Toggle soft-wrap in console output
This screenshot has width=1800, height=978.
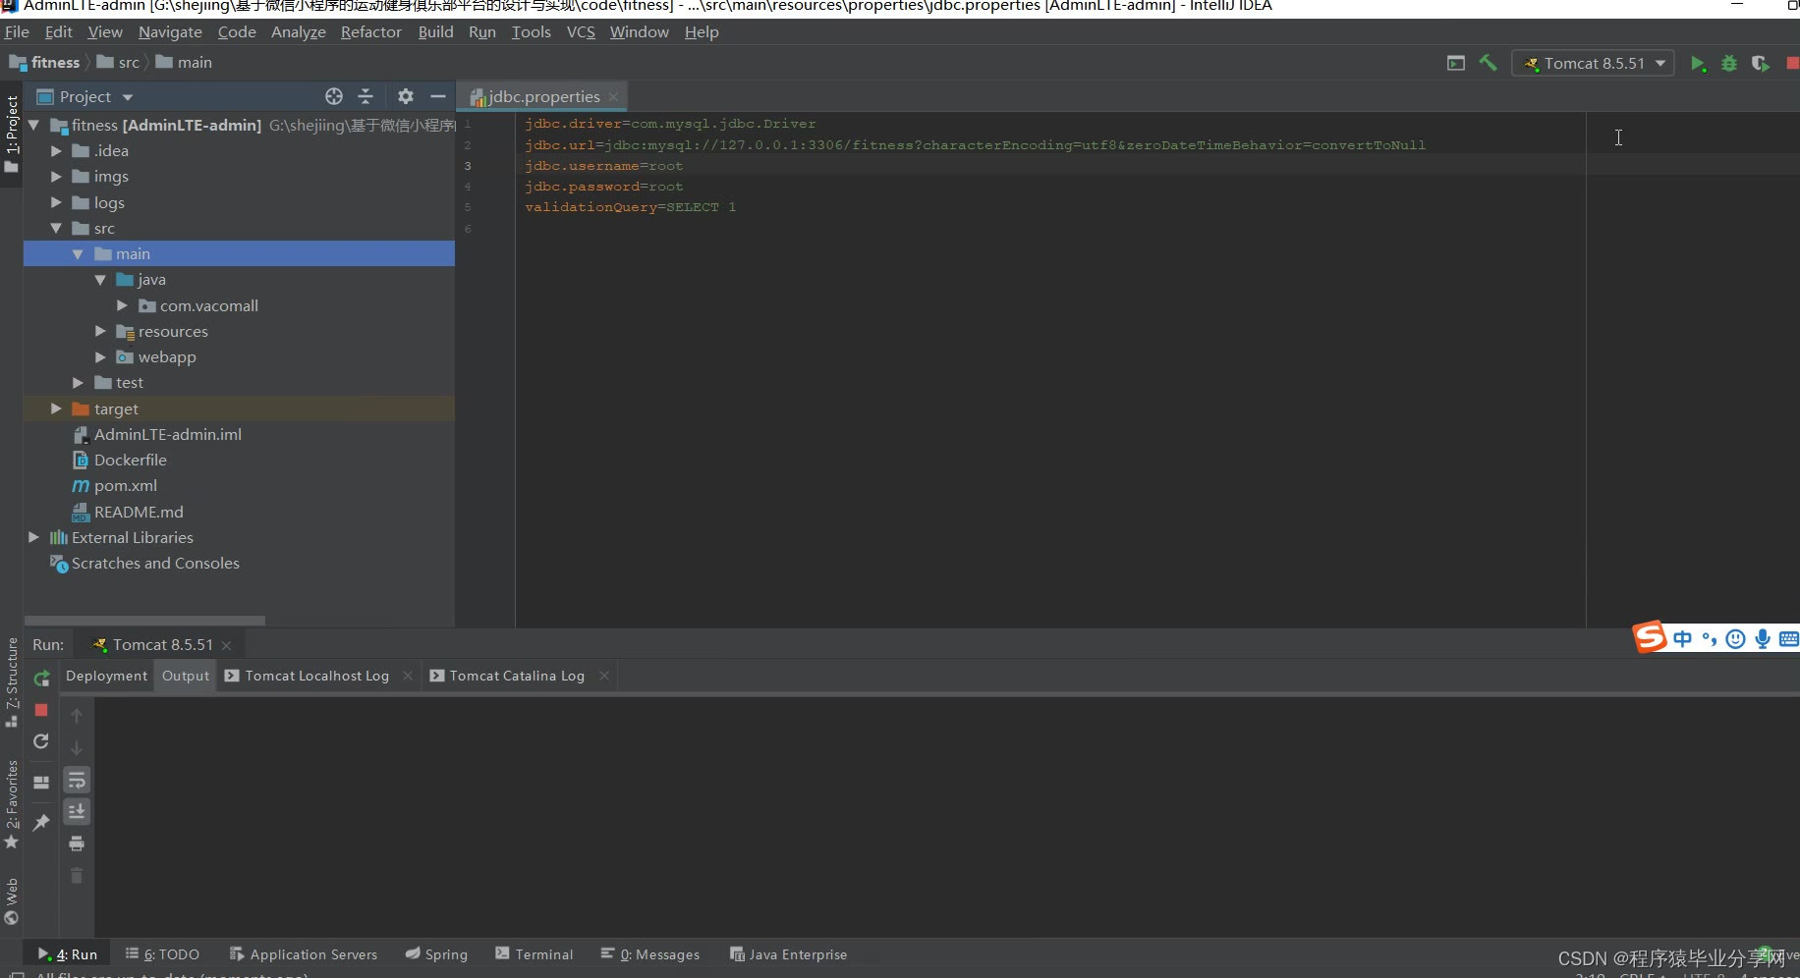77,781
